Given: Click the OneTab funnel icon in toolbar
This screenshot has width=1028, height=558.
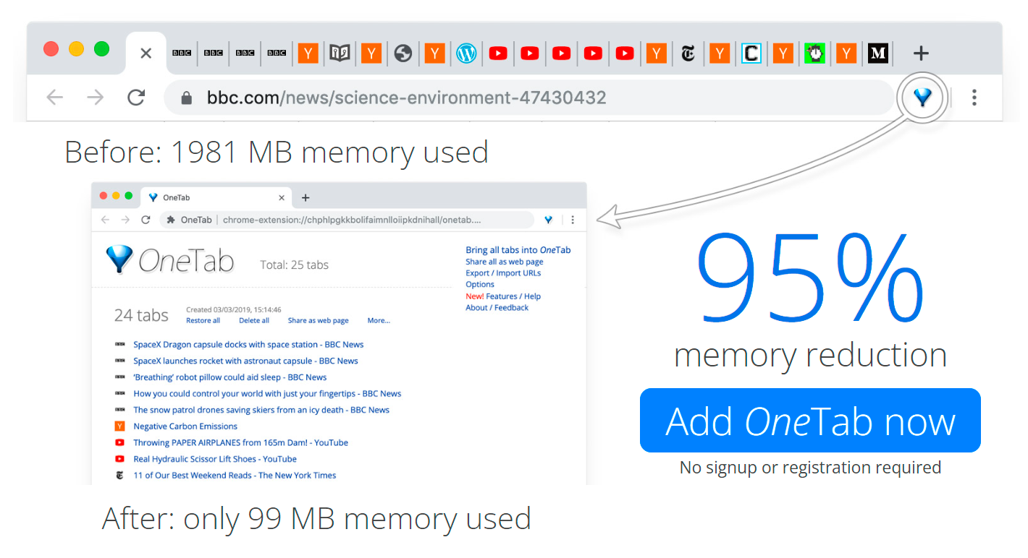Looking at the screenshot, I should click(x=922, y=97).
